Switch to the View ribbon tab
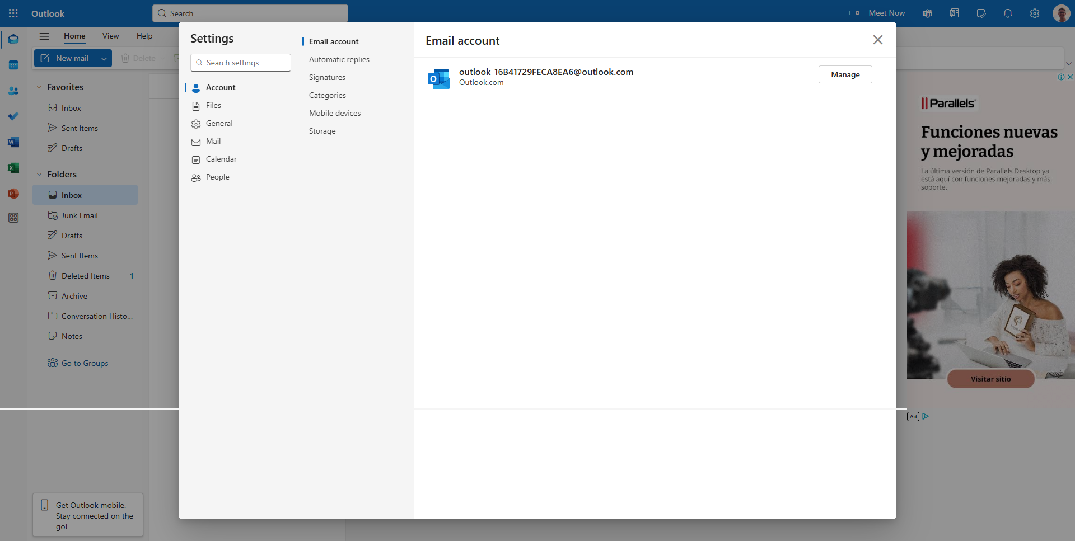1075x541 pixels. 111,36
